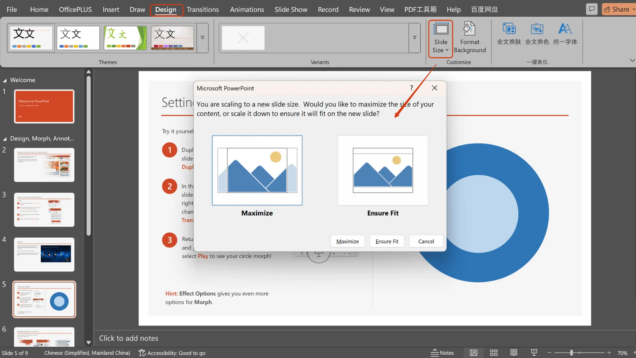
Task: Close the Microsoft PowerPoint dialog
Action: click(435, 88)
